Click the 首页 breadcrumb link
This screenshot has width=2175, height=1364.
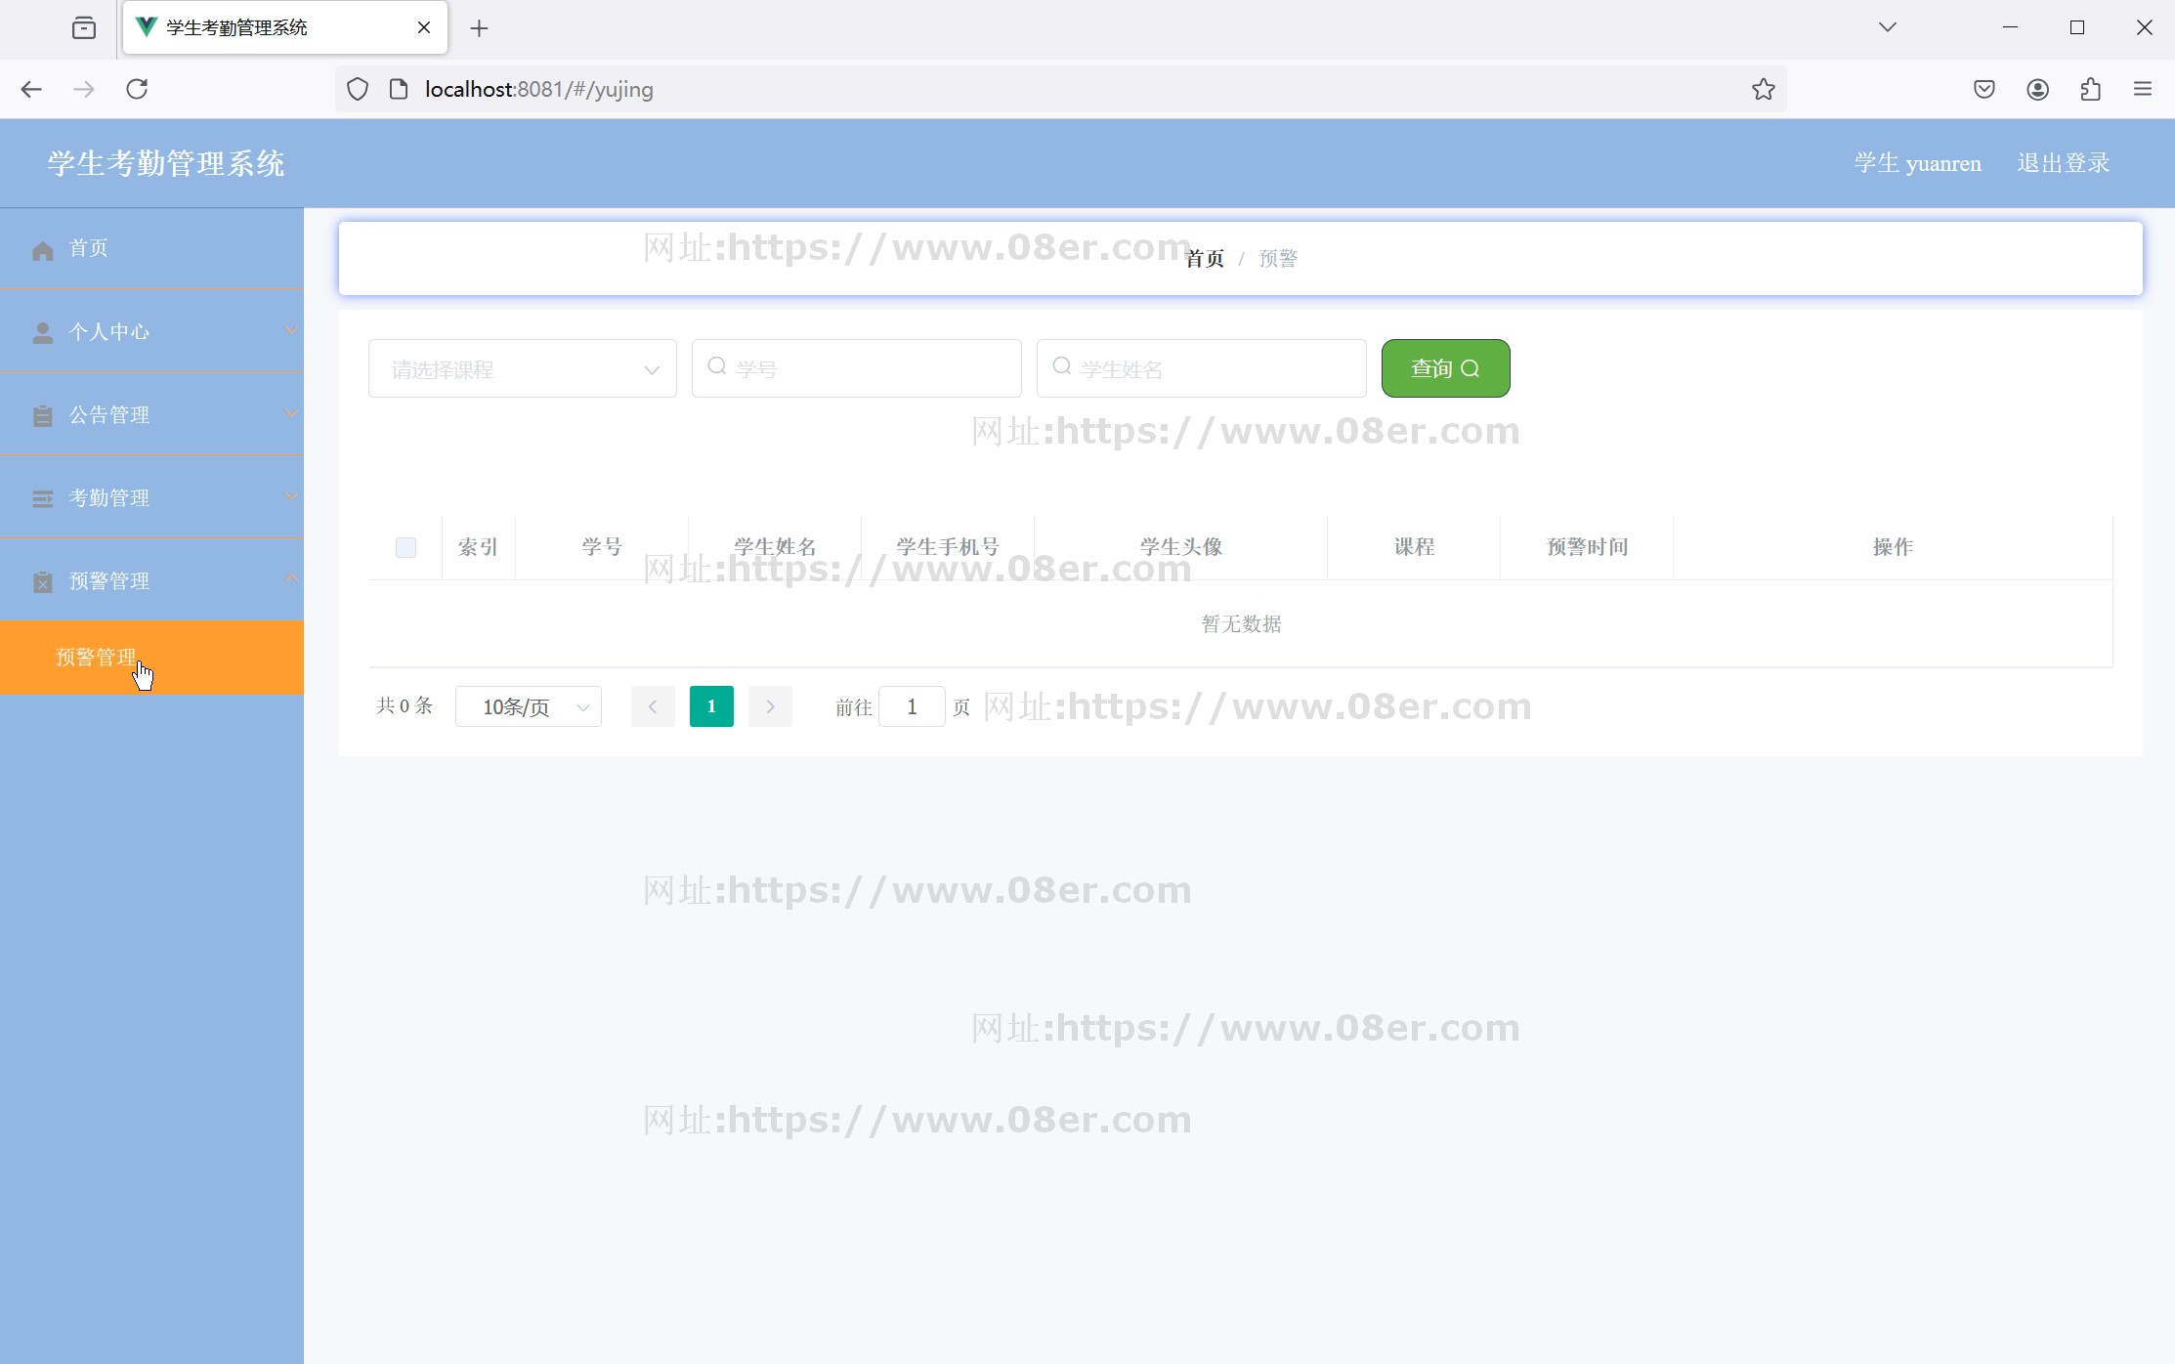(1204, 258)
